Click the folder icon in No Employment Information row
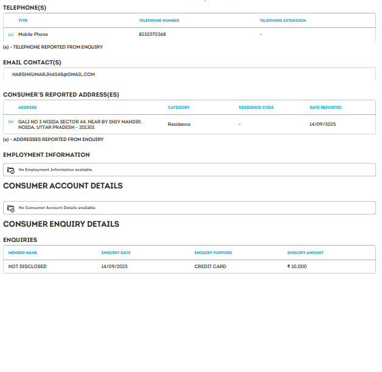382x372 pixels. 11,170
